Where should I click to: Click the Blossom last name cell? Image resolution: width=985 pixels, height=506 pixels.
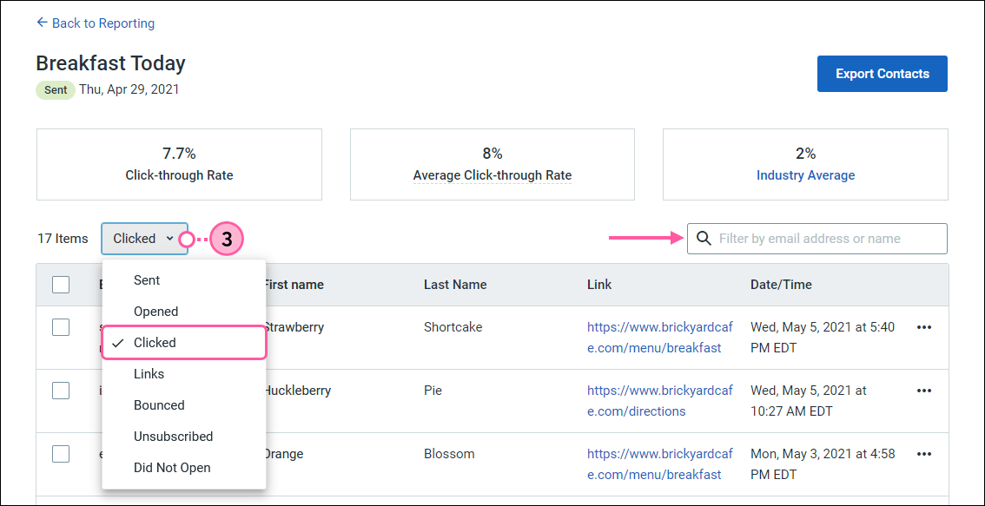(x=449, y=454)
